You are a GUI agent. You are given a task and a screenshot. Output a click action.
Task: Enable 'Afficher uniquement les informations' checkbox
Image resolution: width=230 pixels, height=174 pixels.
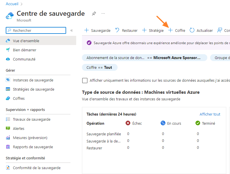pos(85,81)
